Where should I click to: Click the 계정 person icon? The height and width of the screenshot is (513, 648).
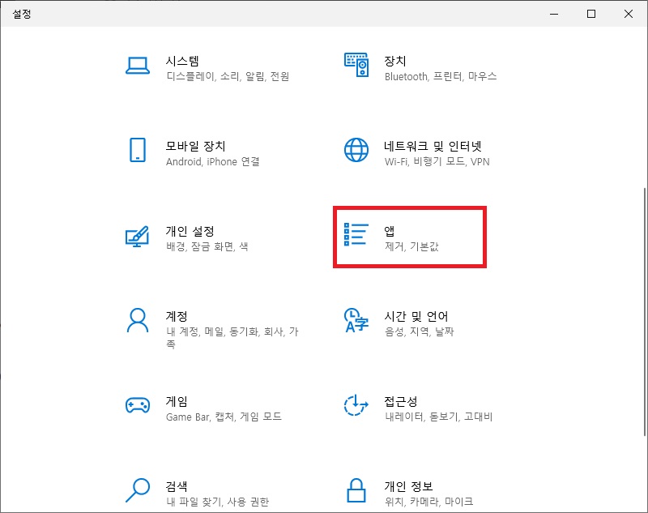click(x=138, y=320)
